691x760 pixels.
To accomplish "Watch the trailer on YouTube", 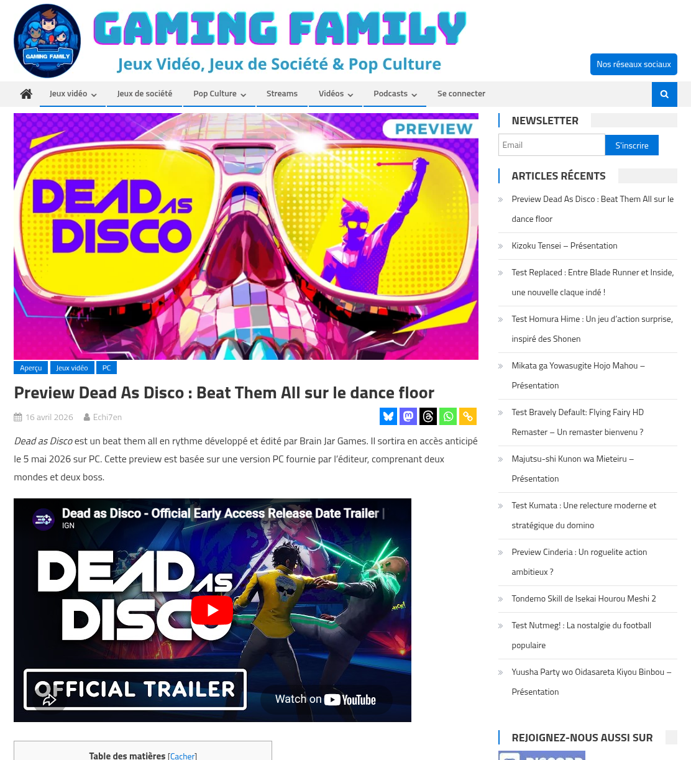I will [x=326, y=699].
